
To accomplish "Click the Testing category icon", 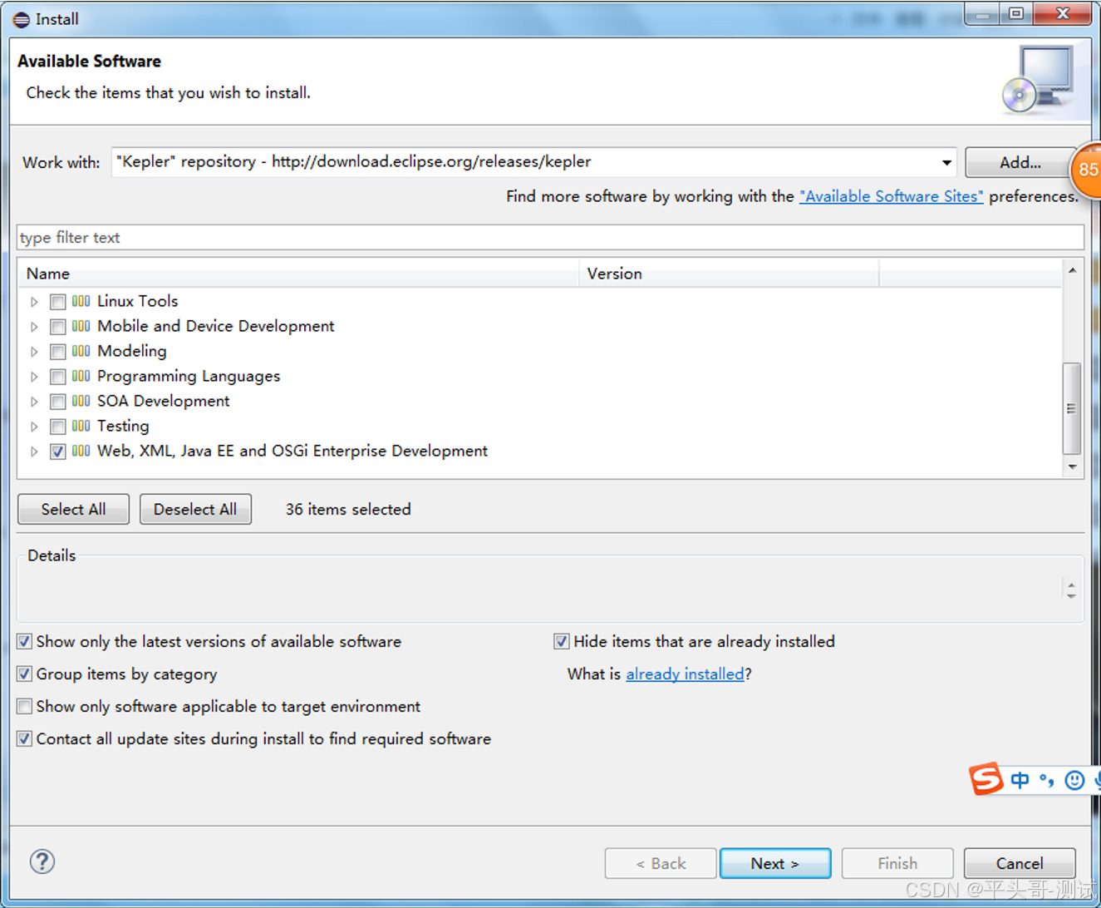I will [x=81, y=426].
